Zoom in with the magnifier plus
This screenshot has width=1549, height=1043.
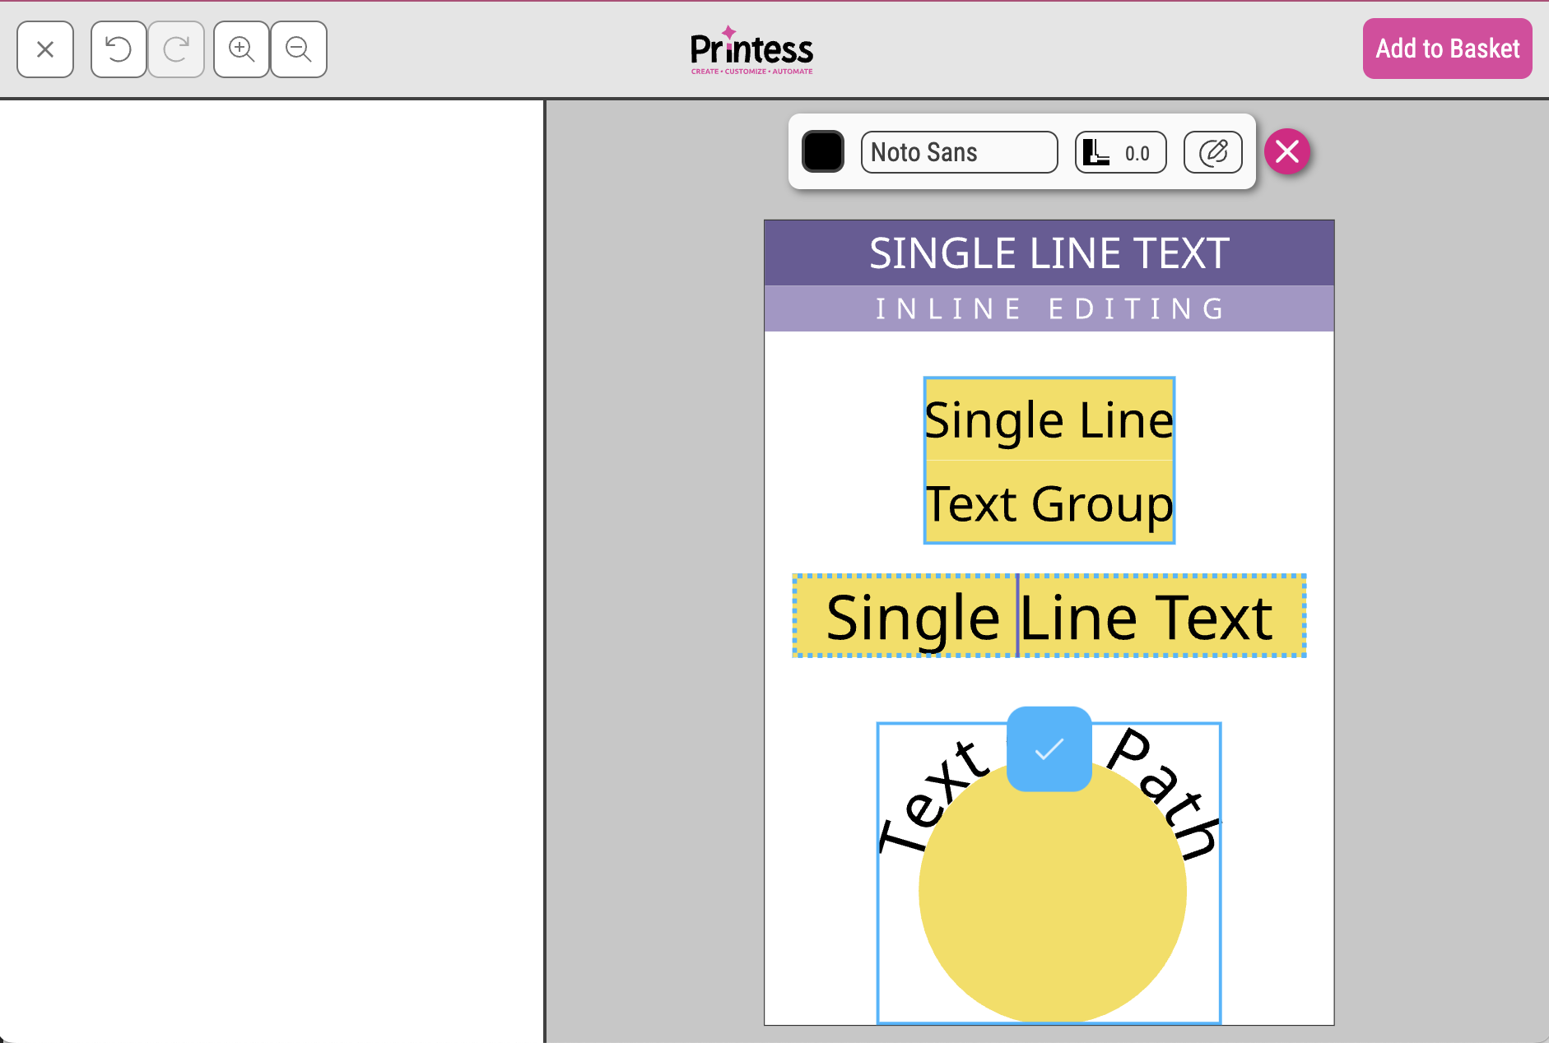241,49
